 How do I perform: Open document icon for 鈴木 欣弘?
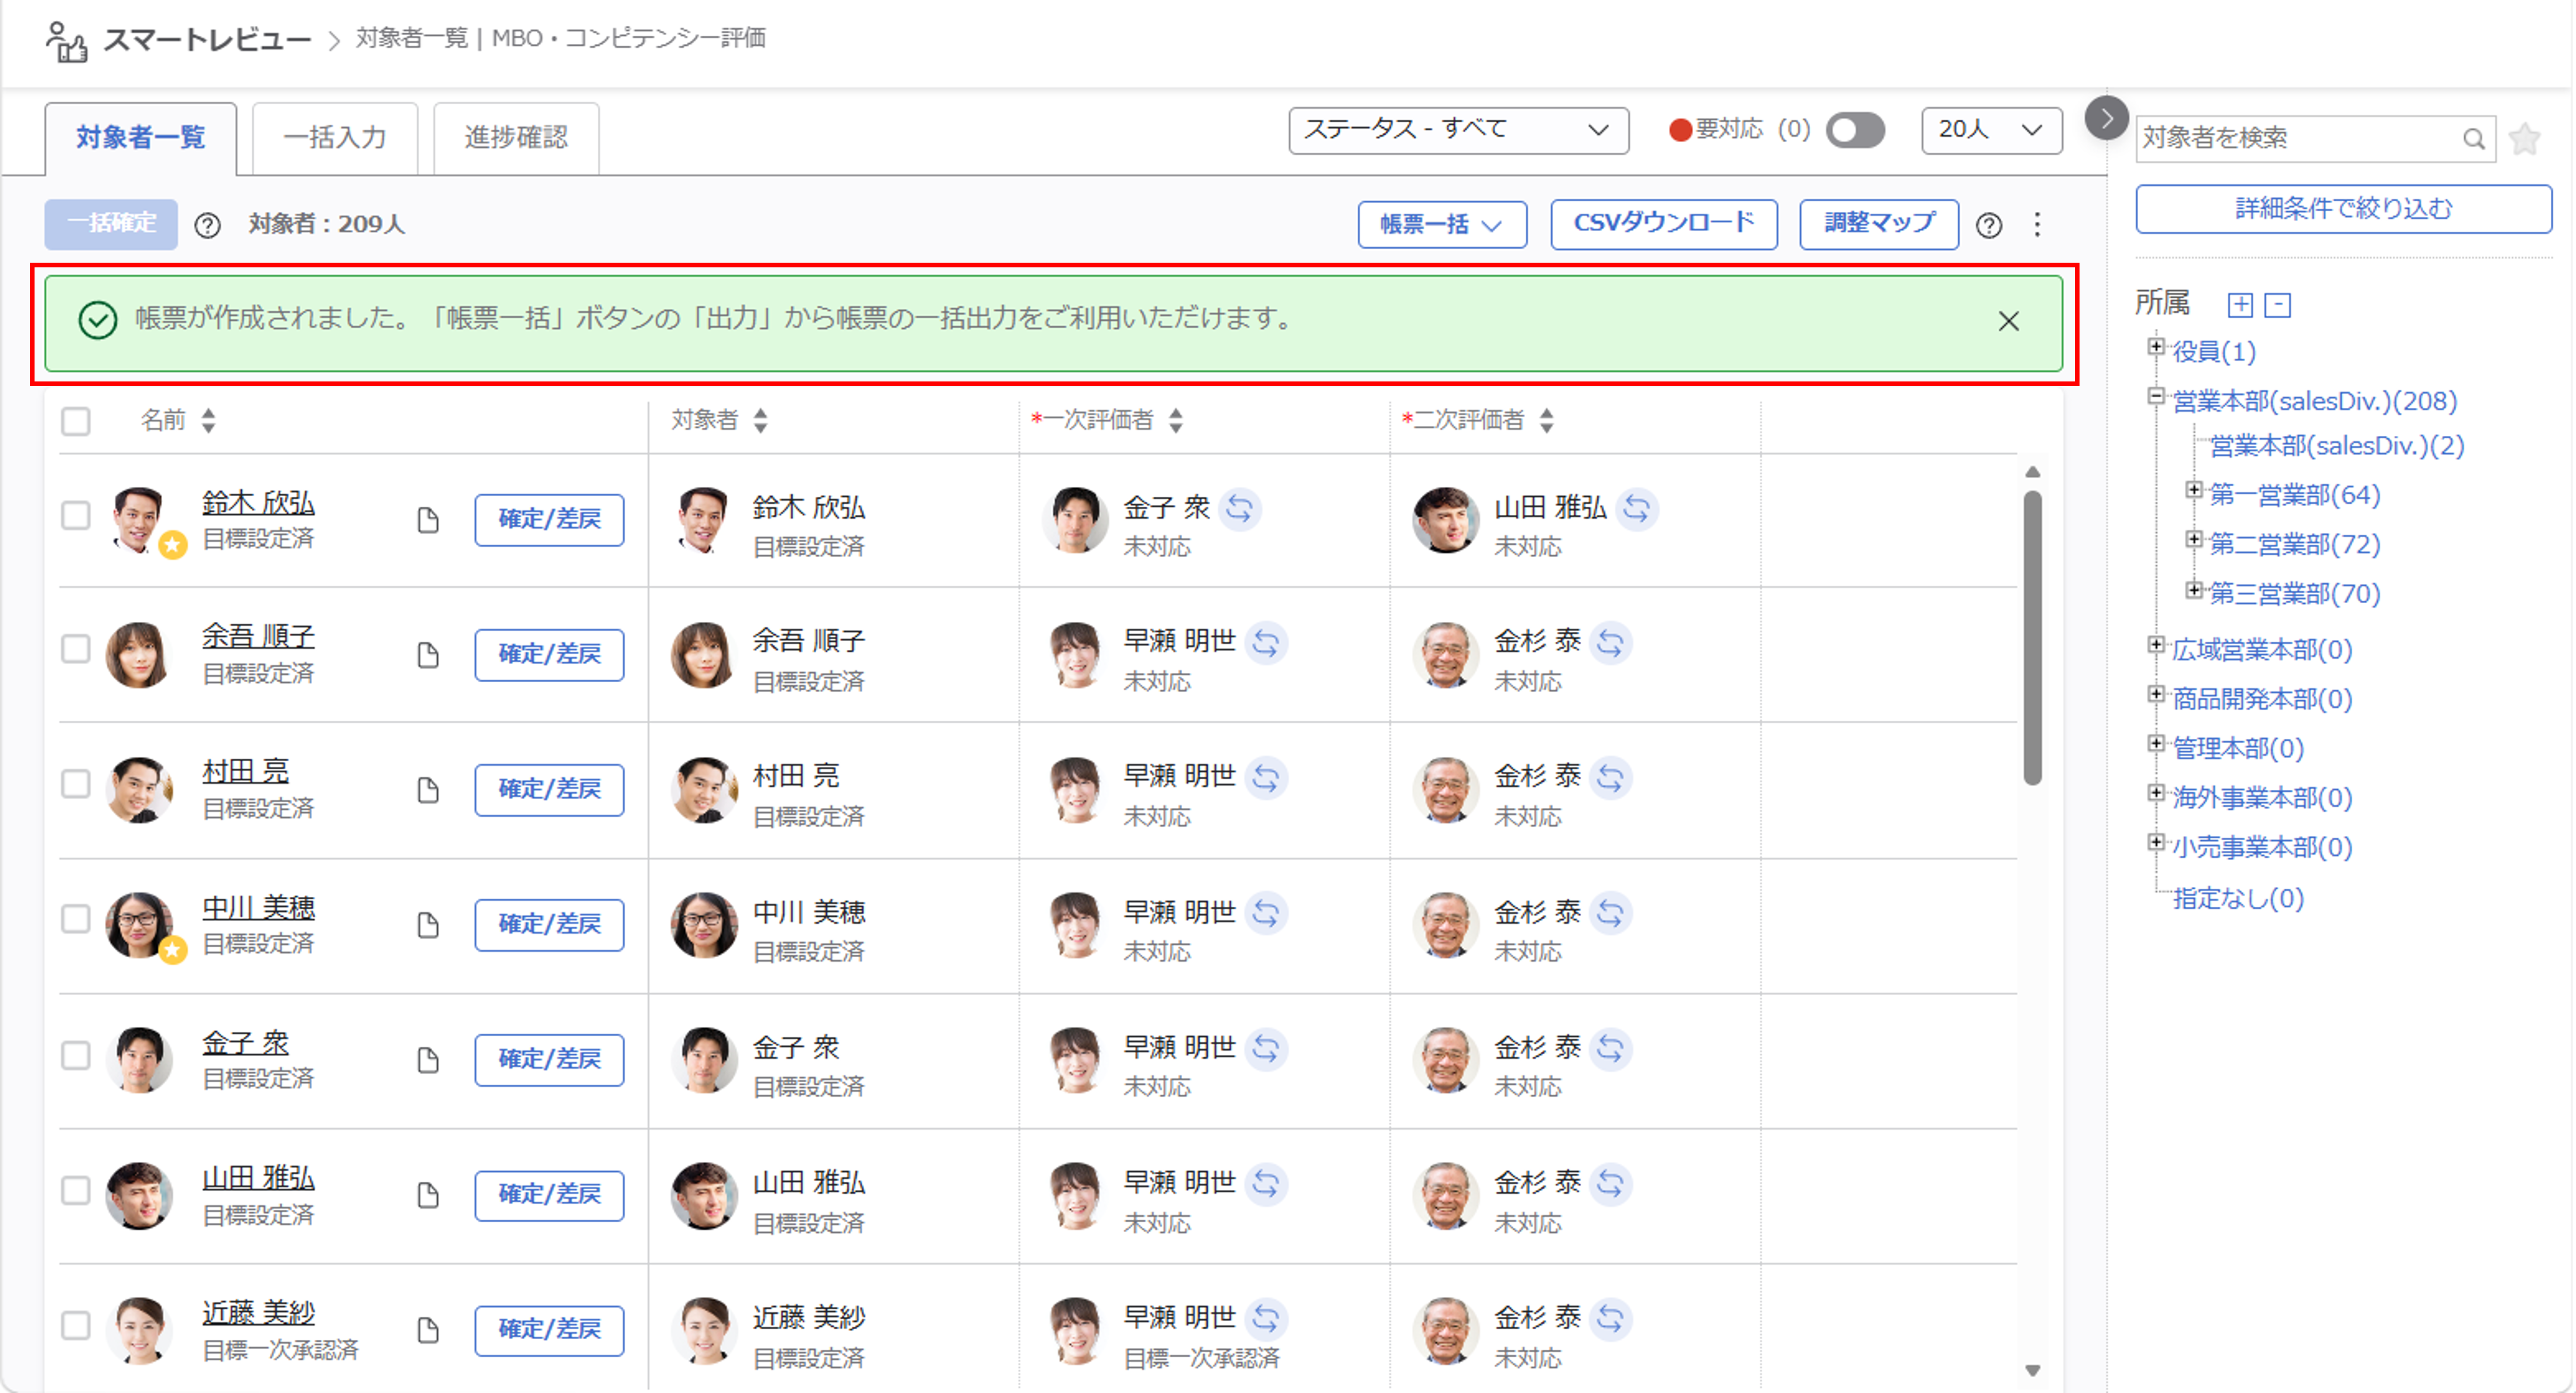point(428,520)
